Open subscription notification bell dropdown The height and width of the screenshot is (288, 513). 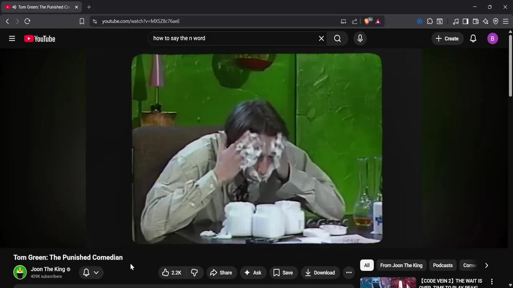(91, 272)
